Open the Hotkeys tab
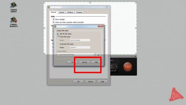Viewport: 186px width, 105px height. pyautogui.click(x=70, y=12)
